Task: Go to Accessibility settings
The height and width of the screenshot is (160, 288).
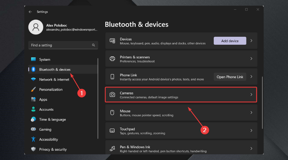Action: [x=63, y=139]
